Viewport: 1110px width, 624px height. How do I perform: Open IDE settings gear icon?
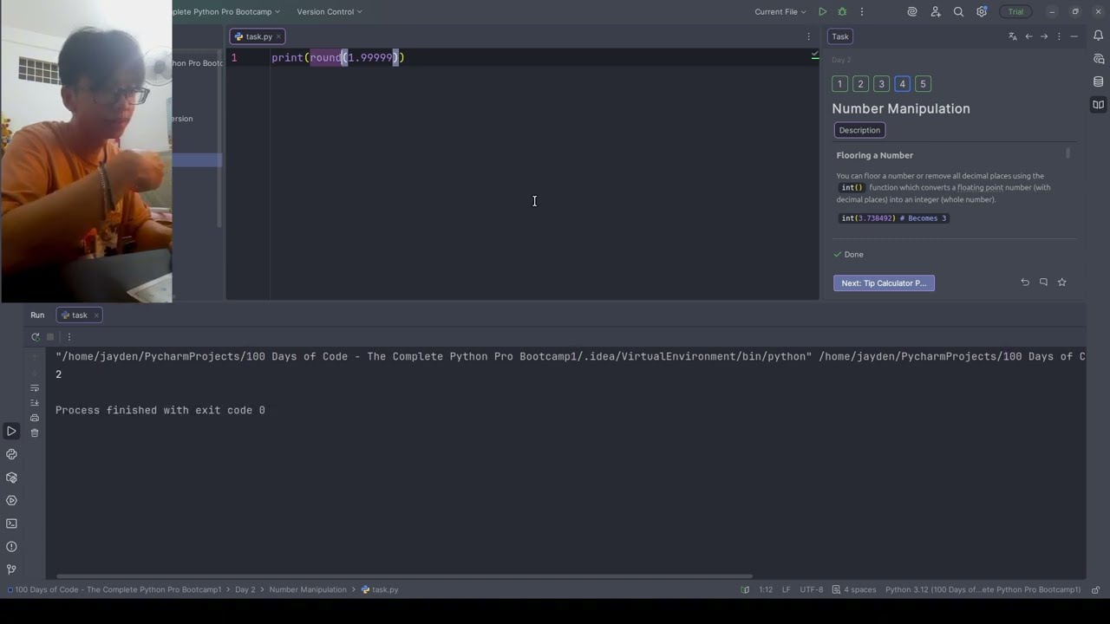pos(982,12)
